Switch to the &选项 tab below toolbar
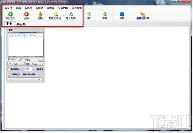The height and width of the screenshot is (133, 193). click(x=21, y=24)
